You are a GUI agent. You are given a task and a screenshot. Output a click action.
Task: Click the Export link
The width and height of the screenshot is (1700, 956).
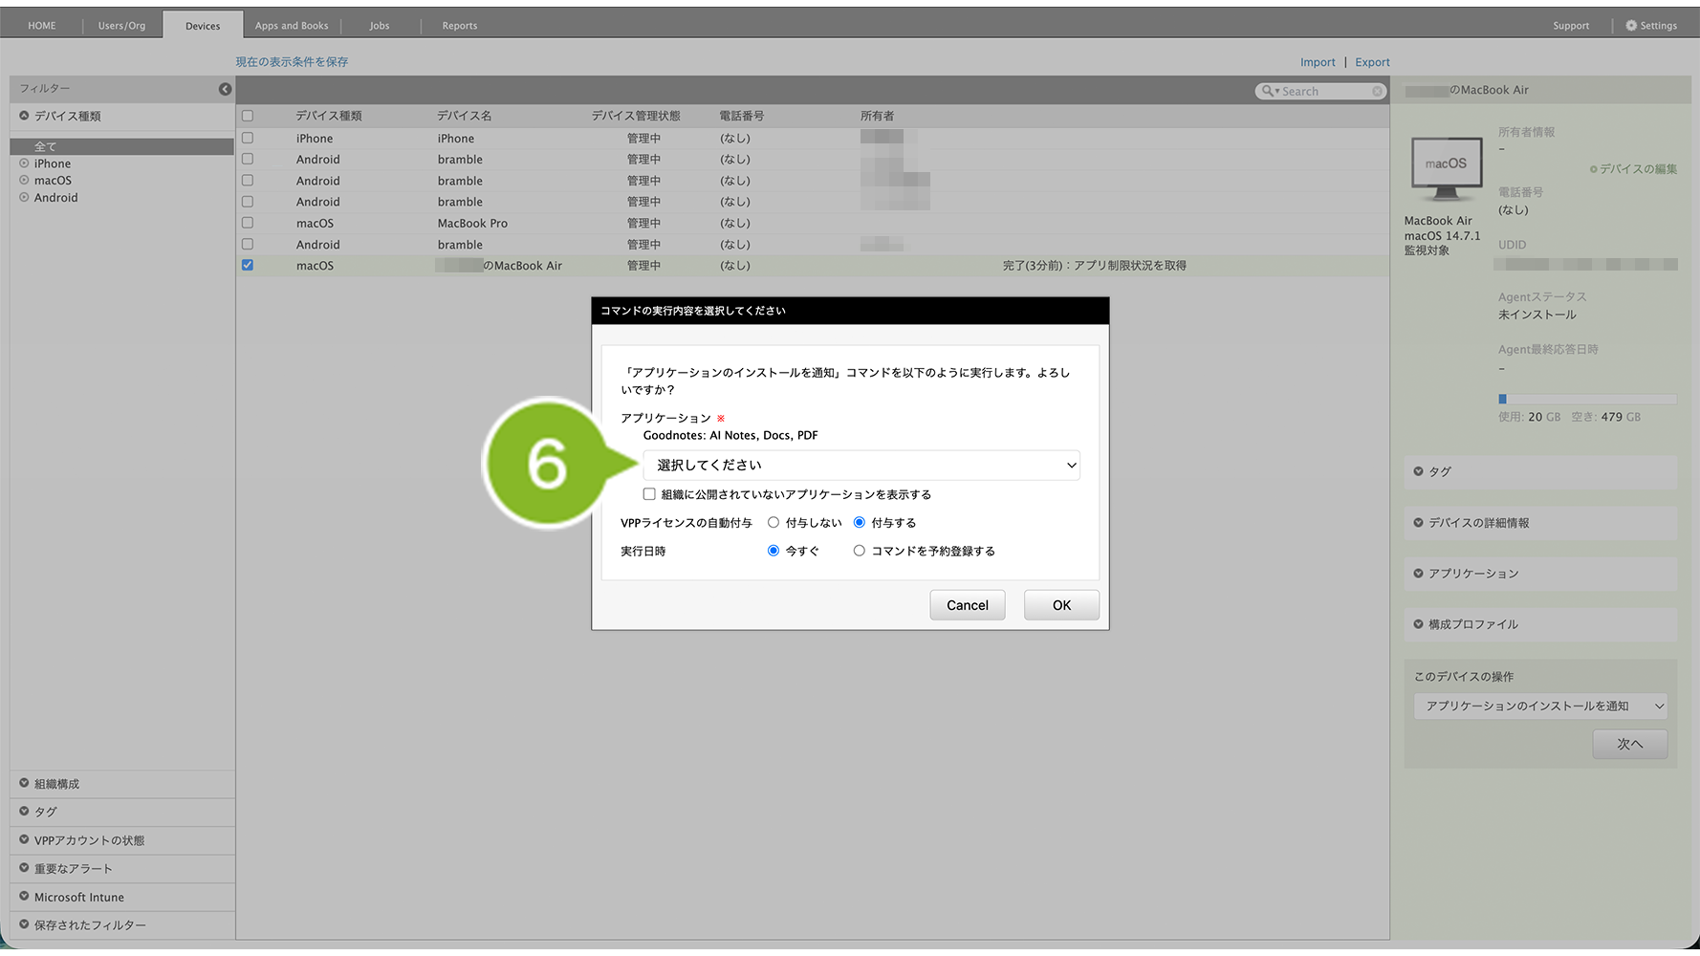[x=1373, y=62]
